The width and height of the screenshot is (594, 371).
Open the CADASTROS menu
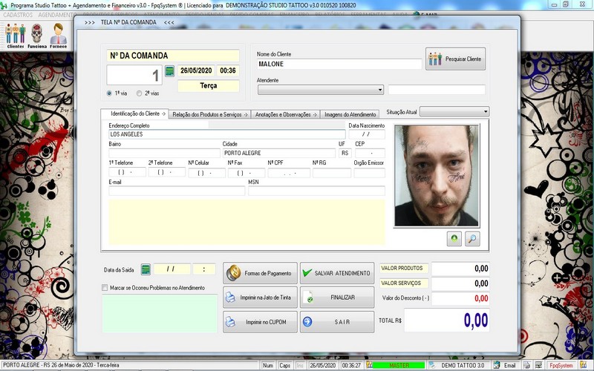click(18, 15)
